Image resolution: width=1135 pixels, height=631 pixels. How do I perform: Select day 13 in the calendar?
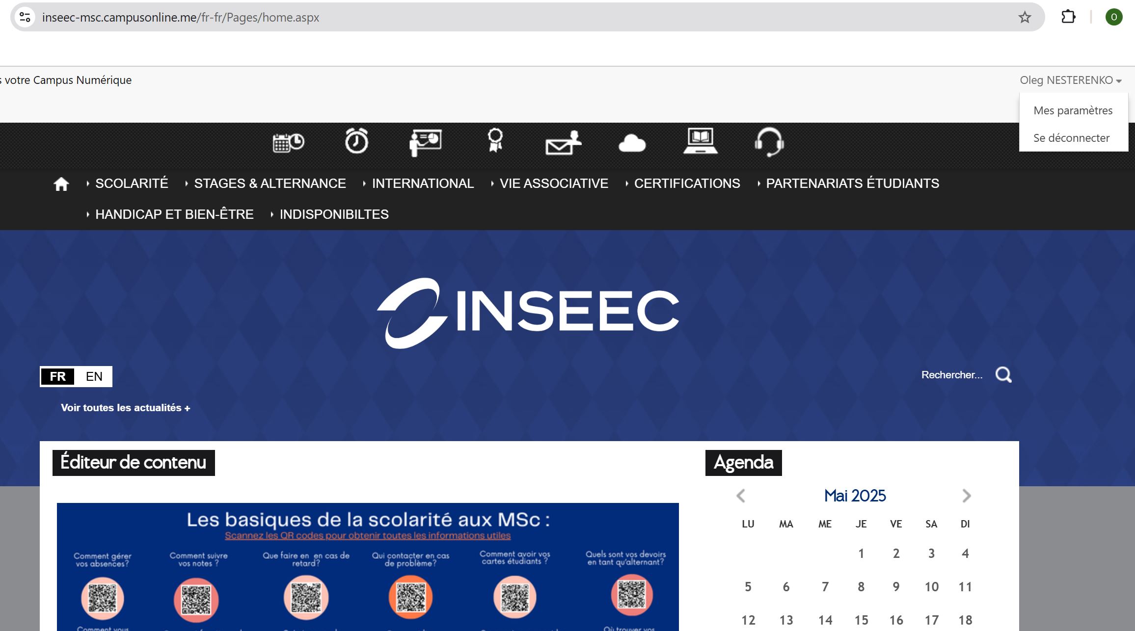(x=786, y=620)
